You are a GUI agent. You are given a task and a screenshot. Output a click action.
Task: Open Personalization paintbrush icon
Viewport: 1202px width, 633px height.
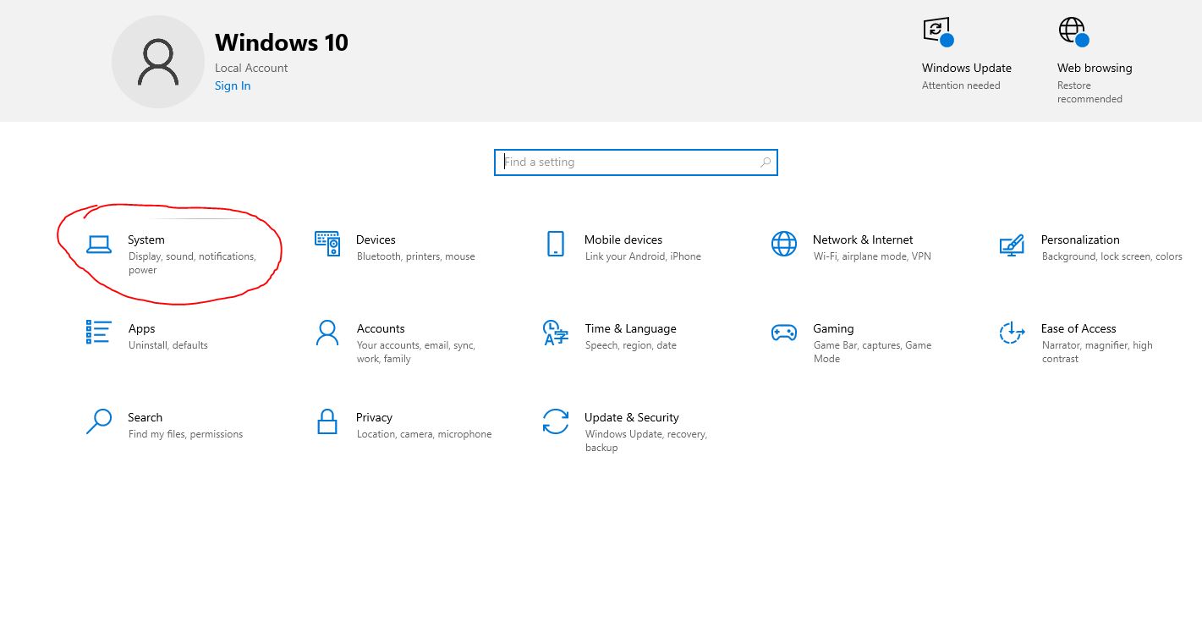[x=1012, y=245]
